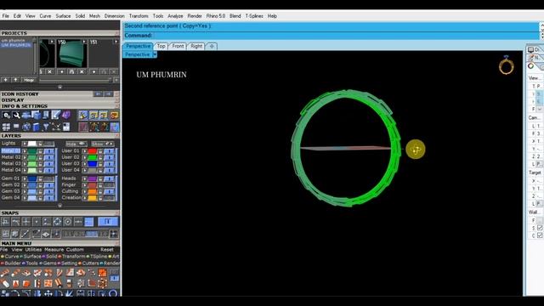Click the Merge button in Projects

point(29,80)
